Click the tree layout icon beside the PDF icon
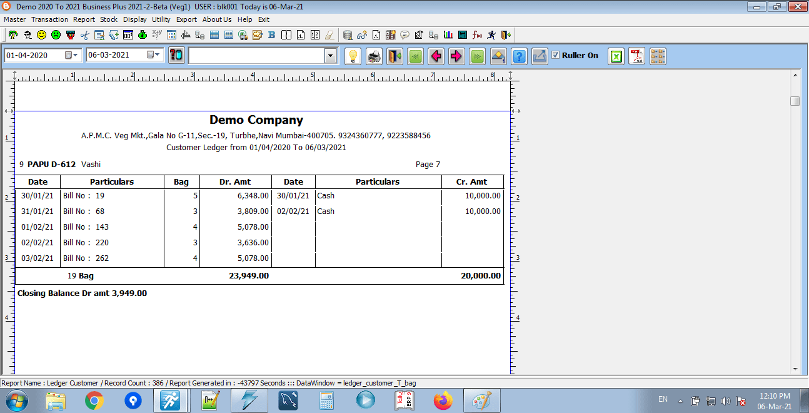Image resolution: width=809 pixels, height=413 pixels. pyautogui.click(x=658, y=56)
